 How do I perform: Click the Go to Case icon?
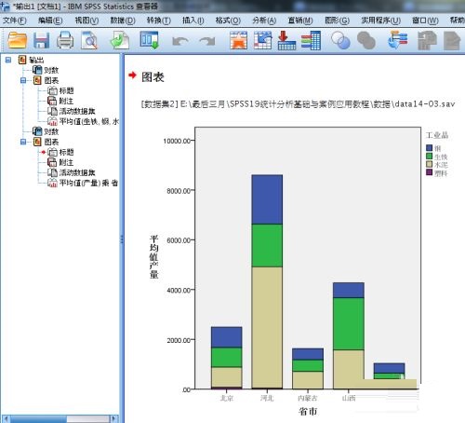(262, 40)
